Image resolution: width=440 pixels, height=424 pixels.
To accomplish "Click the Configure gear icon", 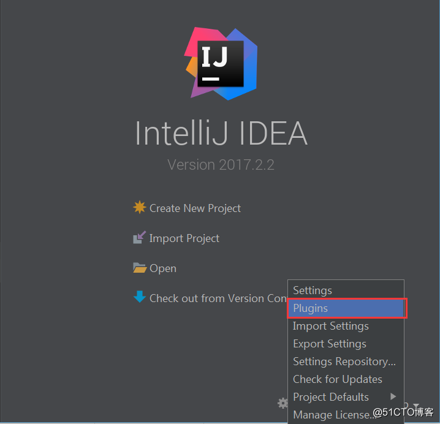I will (283, 403).
